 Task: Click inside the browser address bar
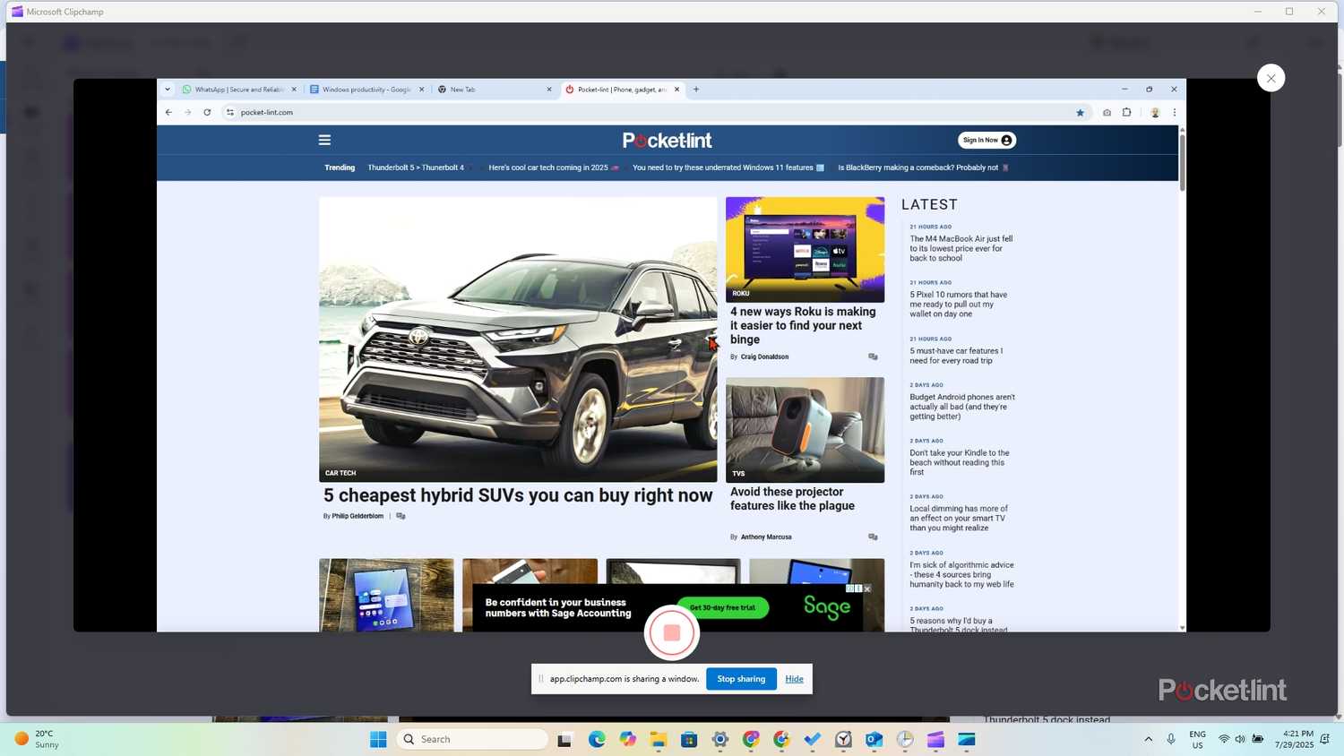click(x=538, y=112)
